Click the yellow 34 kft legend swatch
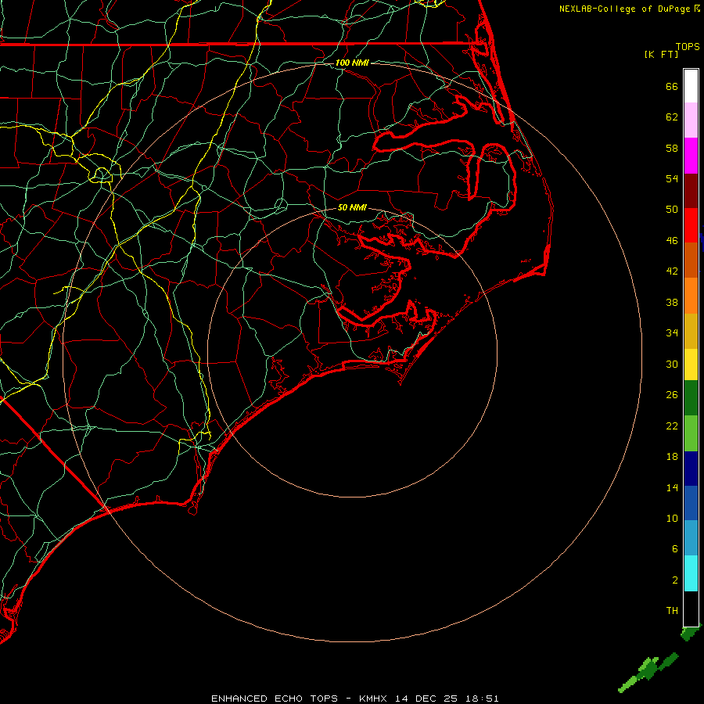 (691, 364)
